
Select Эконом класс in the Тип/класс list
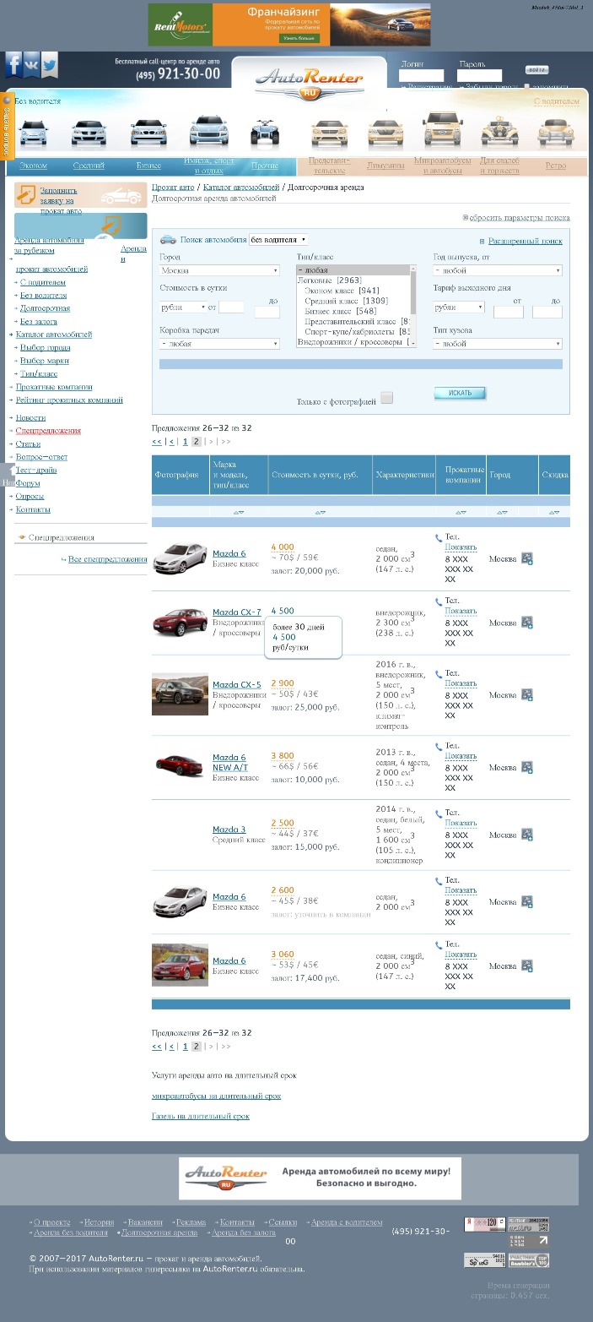pyautogui.click(x=342, y=291)
